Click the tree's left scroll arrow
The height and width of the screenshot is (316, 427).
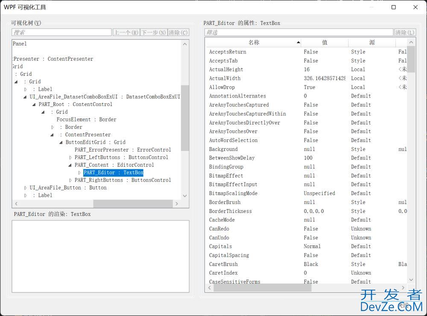pos(16,204)
